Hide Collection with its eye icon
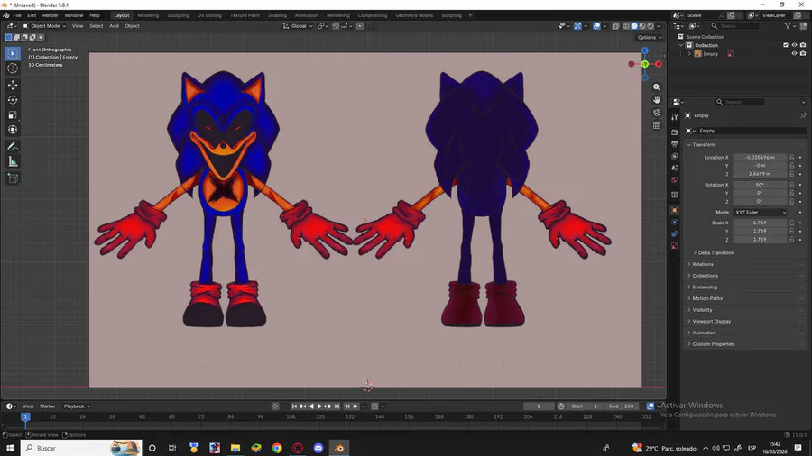 click(x=794, y=45)
